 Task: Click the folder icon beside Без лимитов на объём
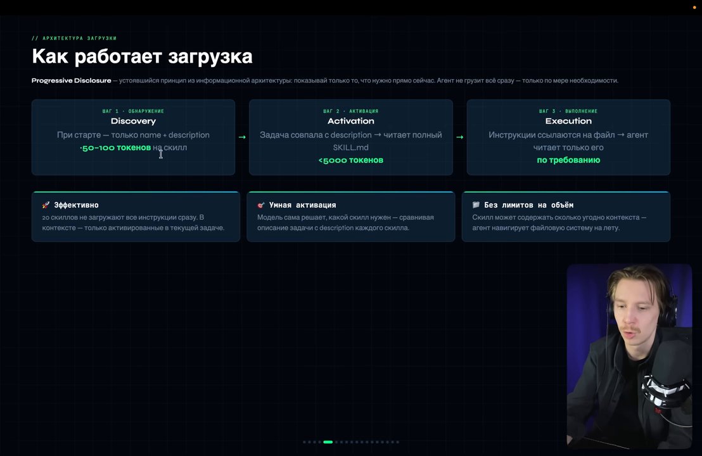pos(476,205)
